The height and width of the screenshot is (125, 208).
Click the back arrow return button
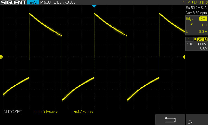[170, 120]
